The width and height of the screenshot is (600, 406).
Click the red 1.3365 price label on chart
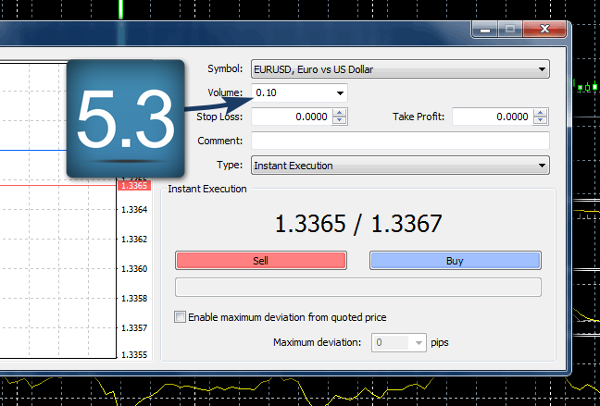click(x=135, y=186)
